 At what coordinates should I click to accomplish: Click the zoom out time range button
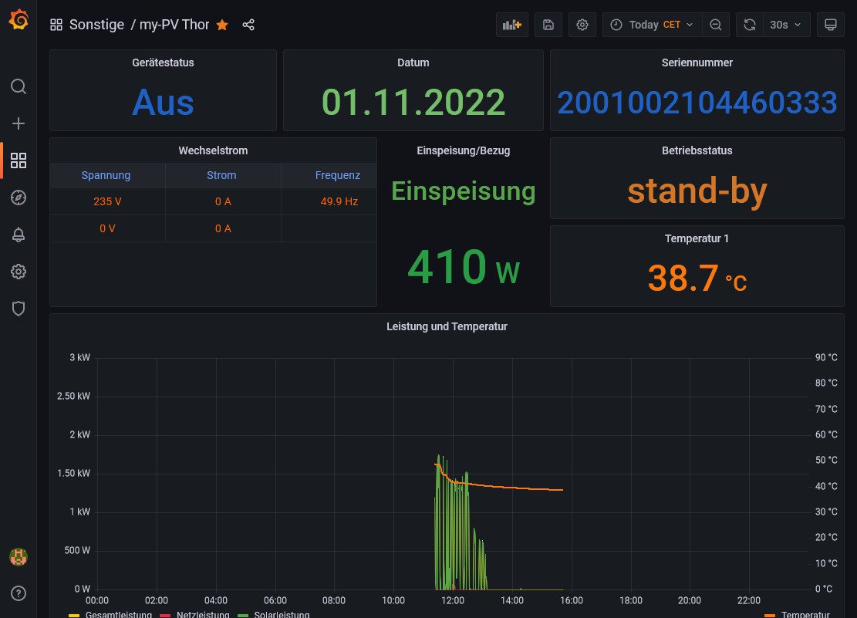[x=715, y=25]
